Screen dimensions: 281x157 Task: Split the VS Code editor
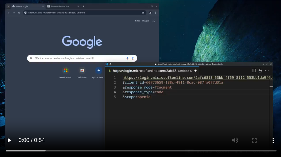254,71
